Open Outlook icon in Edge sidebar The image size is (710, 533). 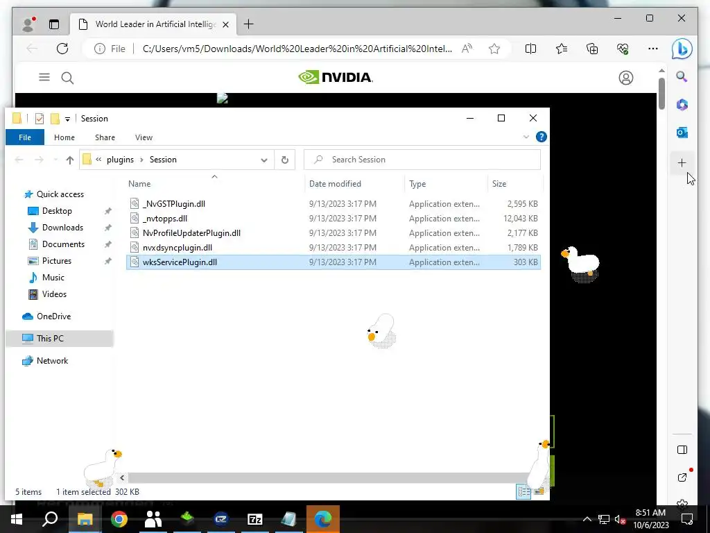(x=682, y=133)
